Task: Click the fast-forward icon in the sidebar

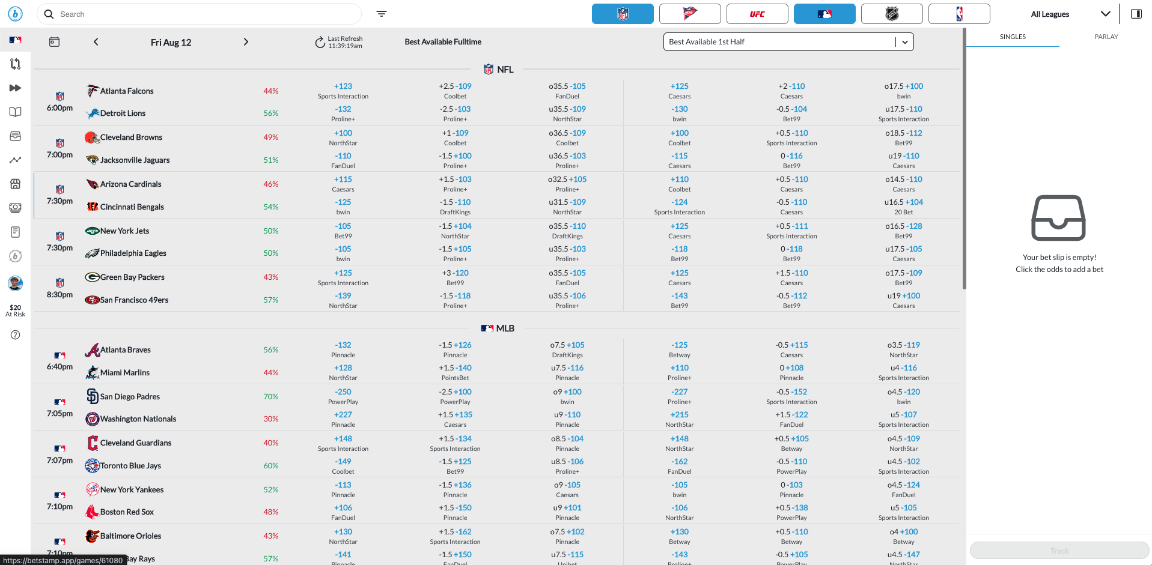Action: (16, 88)
